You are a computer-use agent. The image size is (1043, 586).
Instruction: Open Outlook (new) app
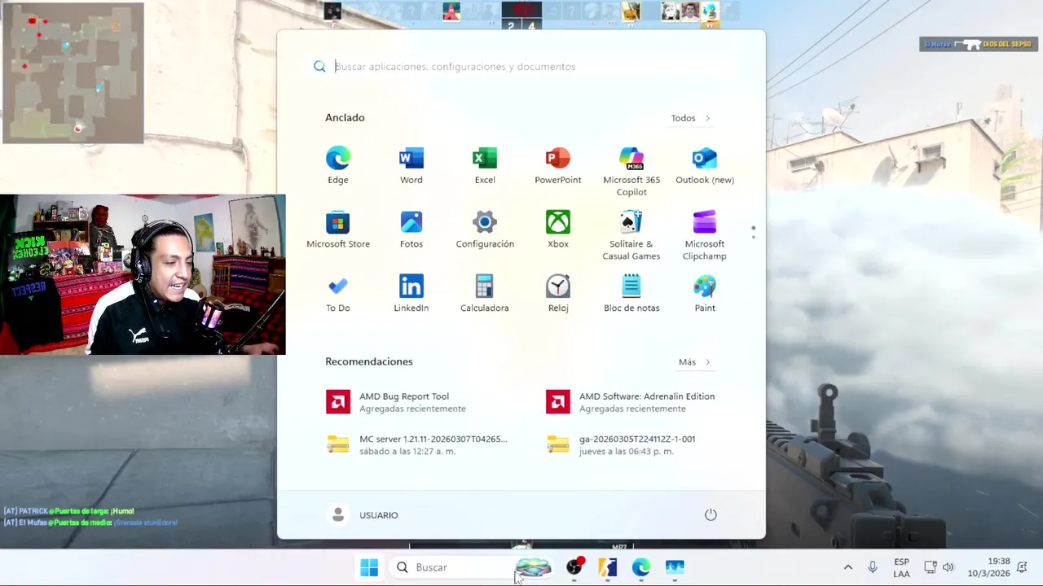pyautogui.click(x=705, y=165)
